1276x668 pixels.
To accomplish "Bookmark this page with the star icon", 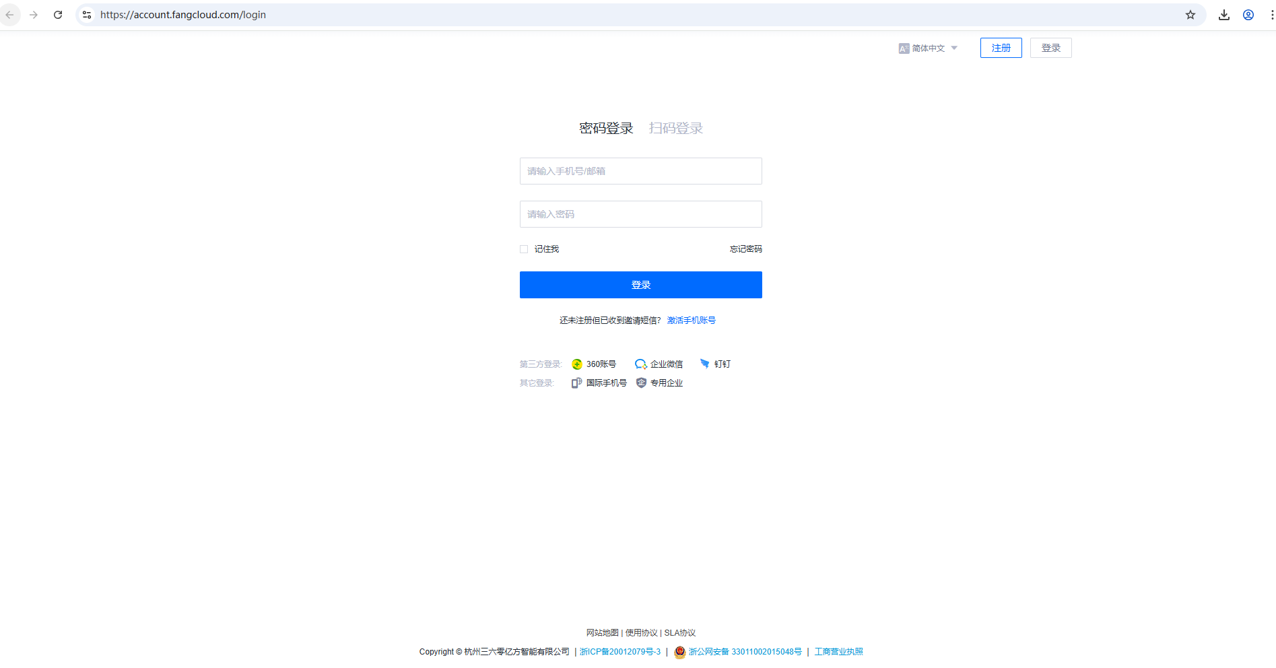I will (1190, 14).
